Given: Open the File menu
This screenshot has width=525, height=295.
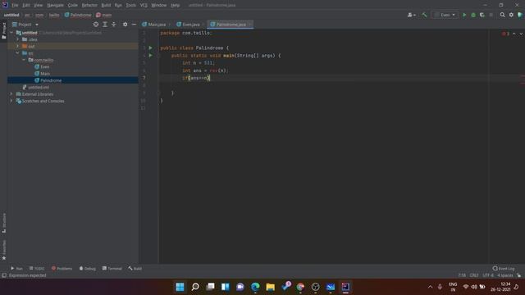Looking at the screenshot, I should 15,6.
